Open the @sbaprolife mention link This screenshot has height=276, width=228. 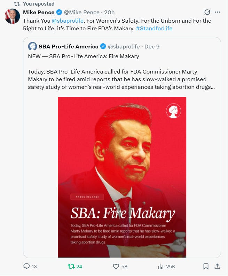[68, 21]
